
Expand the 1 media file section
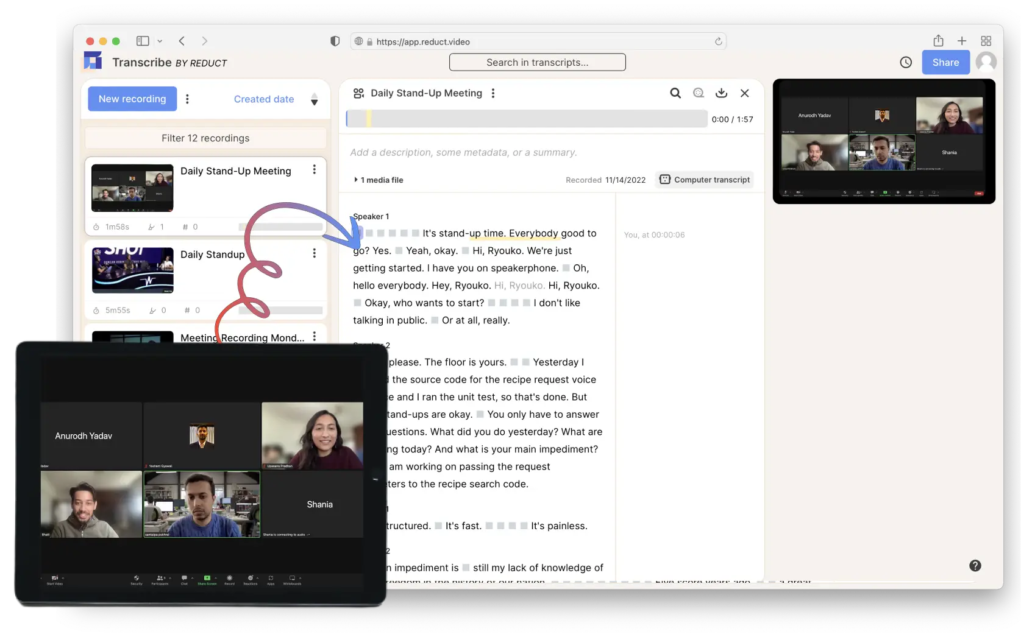pos(379,180)
